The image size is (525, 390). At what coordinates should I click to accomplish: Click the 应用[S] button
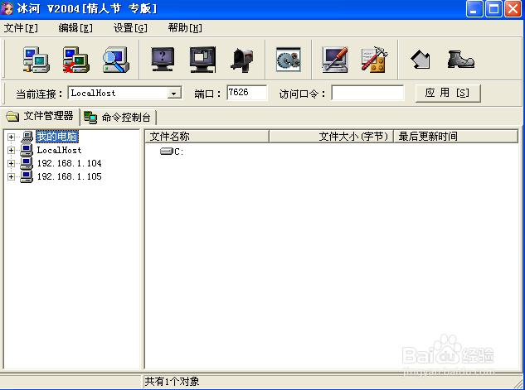(448, 93)
